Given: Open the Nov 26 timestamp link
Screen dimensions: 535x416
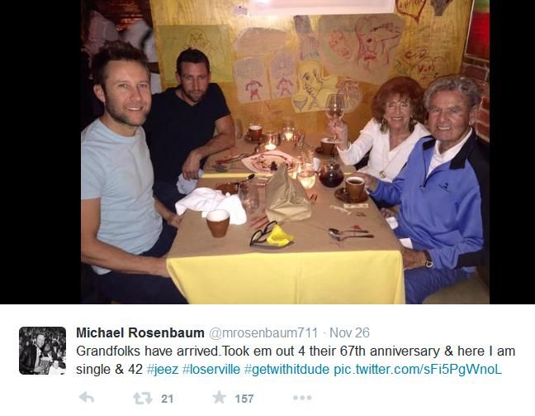Looking at the screenshot, I should [x=349, y=333].
